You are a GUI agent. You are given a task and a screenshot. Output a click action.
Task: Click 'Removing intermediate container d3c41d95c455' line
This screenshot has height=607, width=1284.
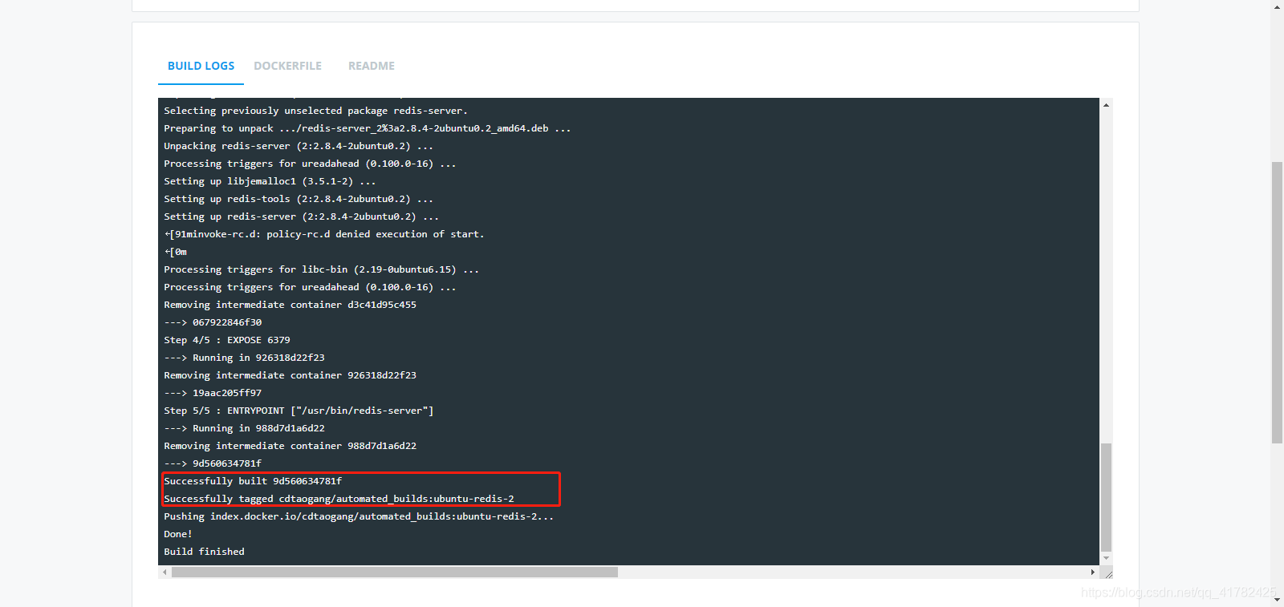tap(290, 305)
